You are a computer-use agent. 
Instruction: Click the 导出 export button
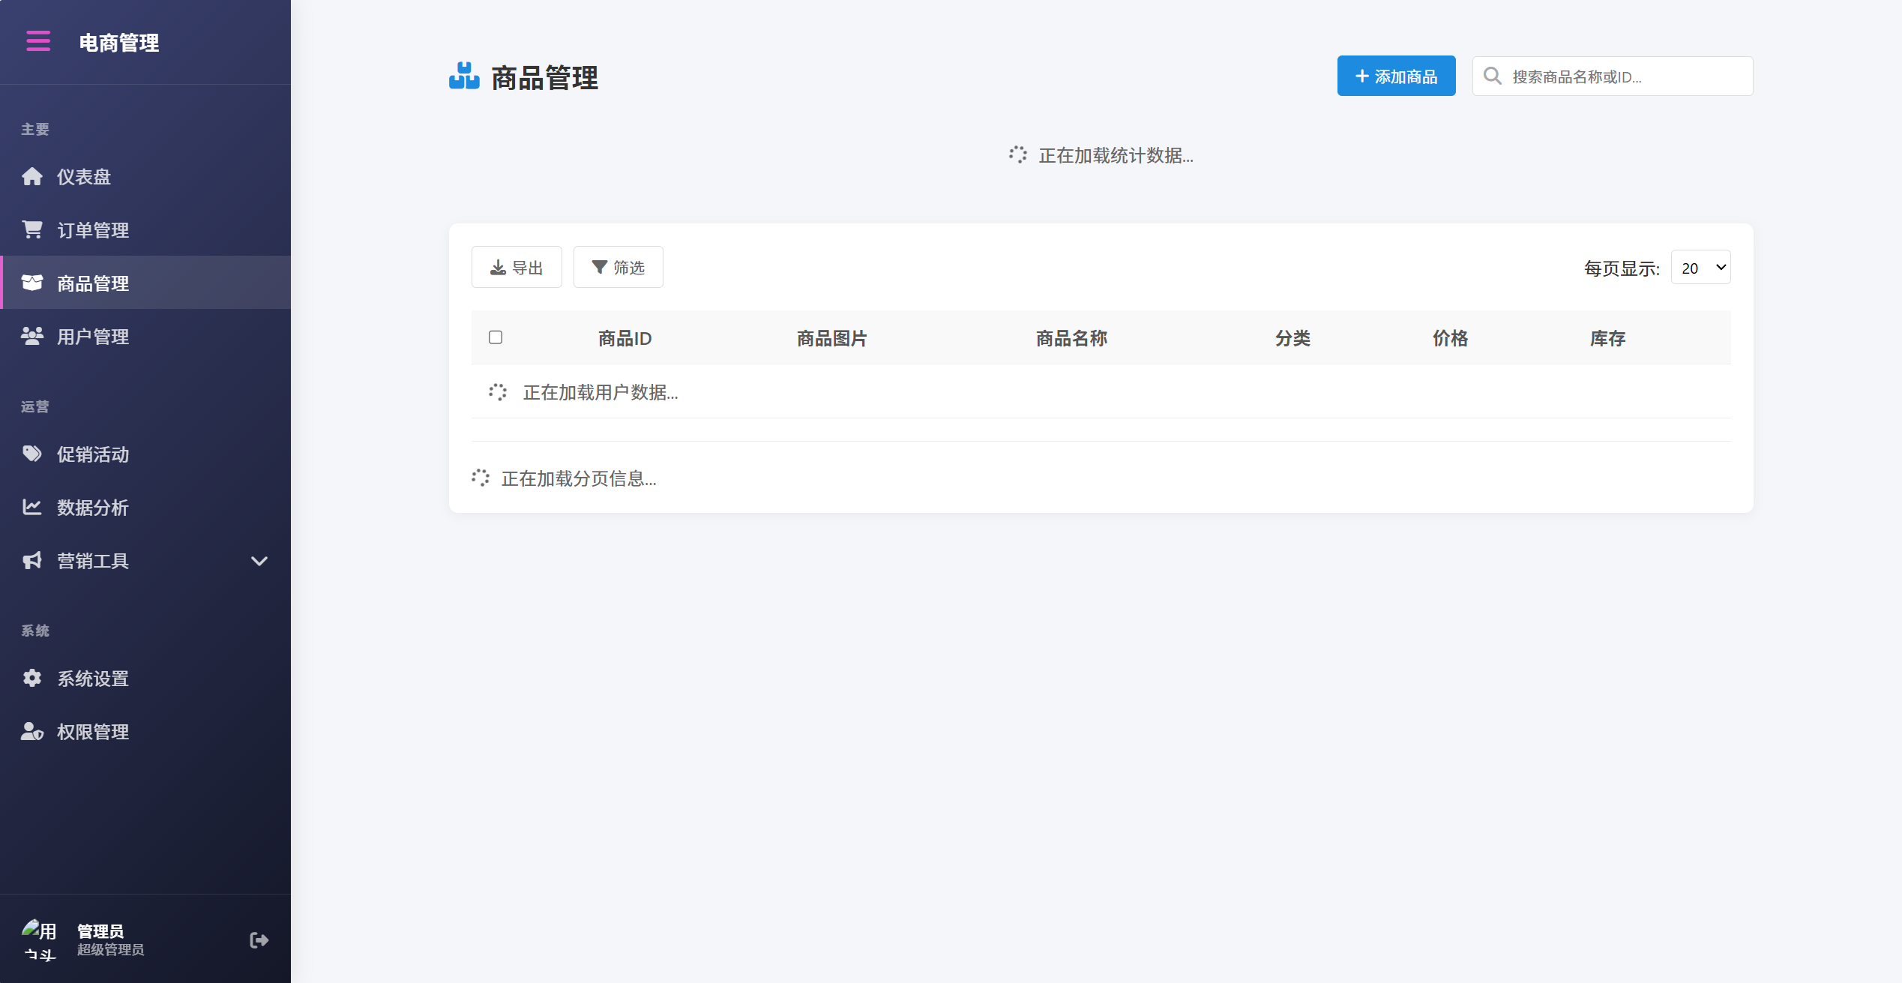(x=517, y=268)
